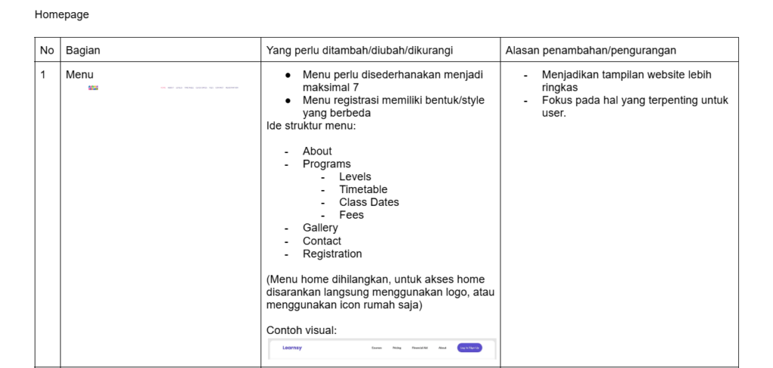
Task: Click Courses in the Learnsy example navbar
Action: 376,348
